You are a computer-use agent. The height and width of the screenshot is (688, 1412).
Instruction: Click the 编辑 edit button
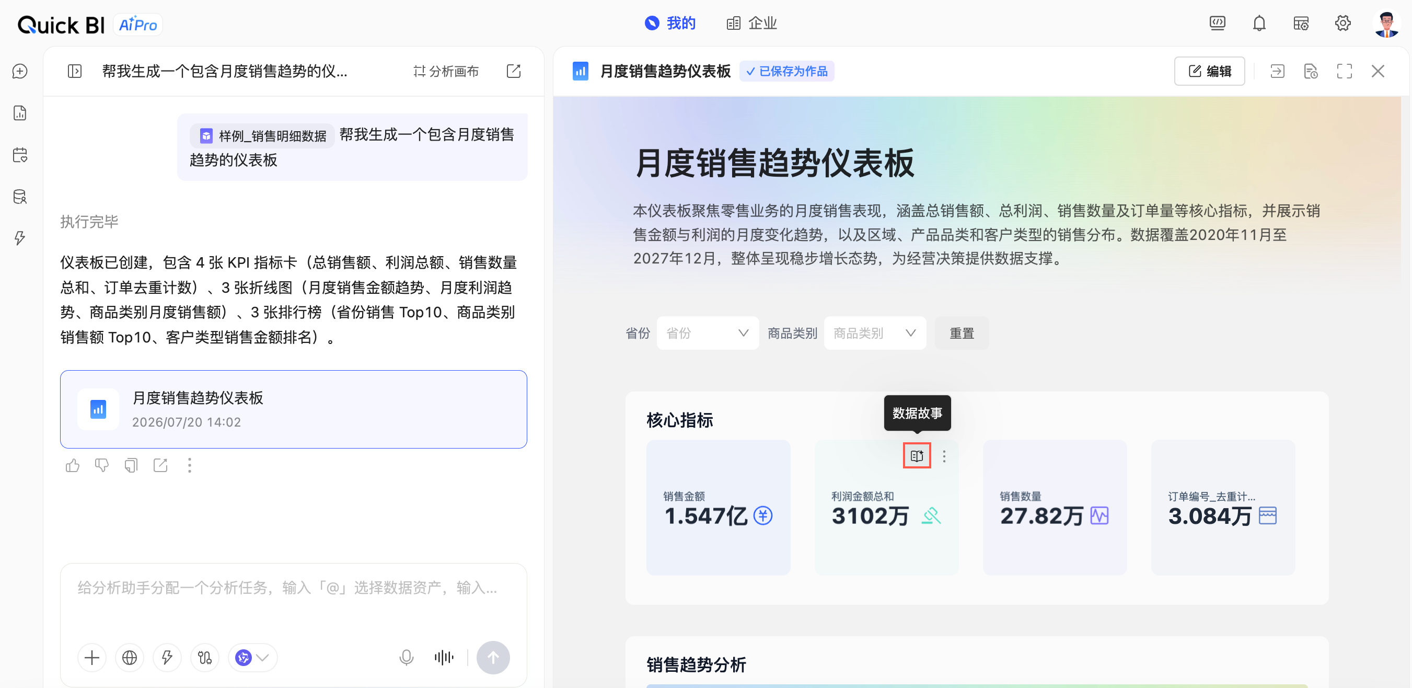click(1209, 71)
